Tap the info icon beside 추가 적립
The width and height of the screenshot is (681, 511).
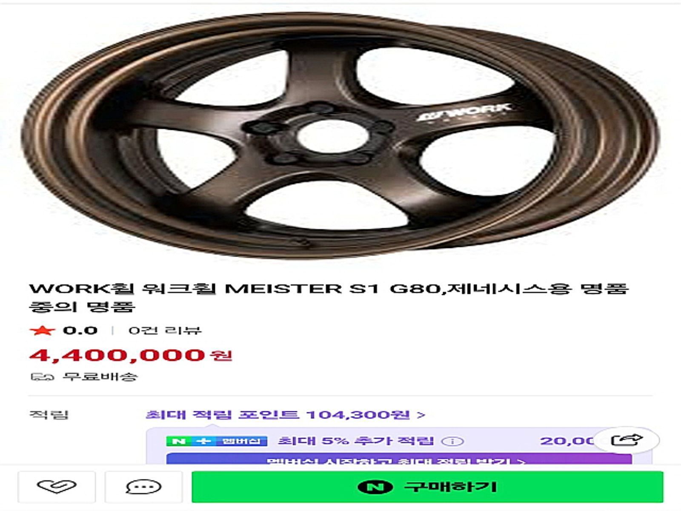point(452,441)
